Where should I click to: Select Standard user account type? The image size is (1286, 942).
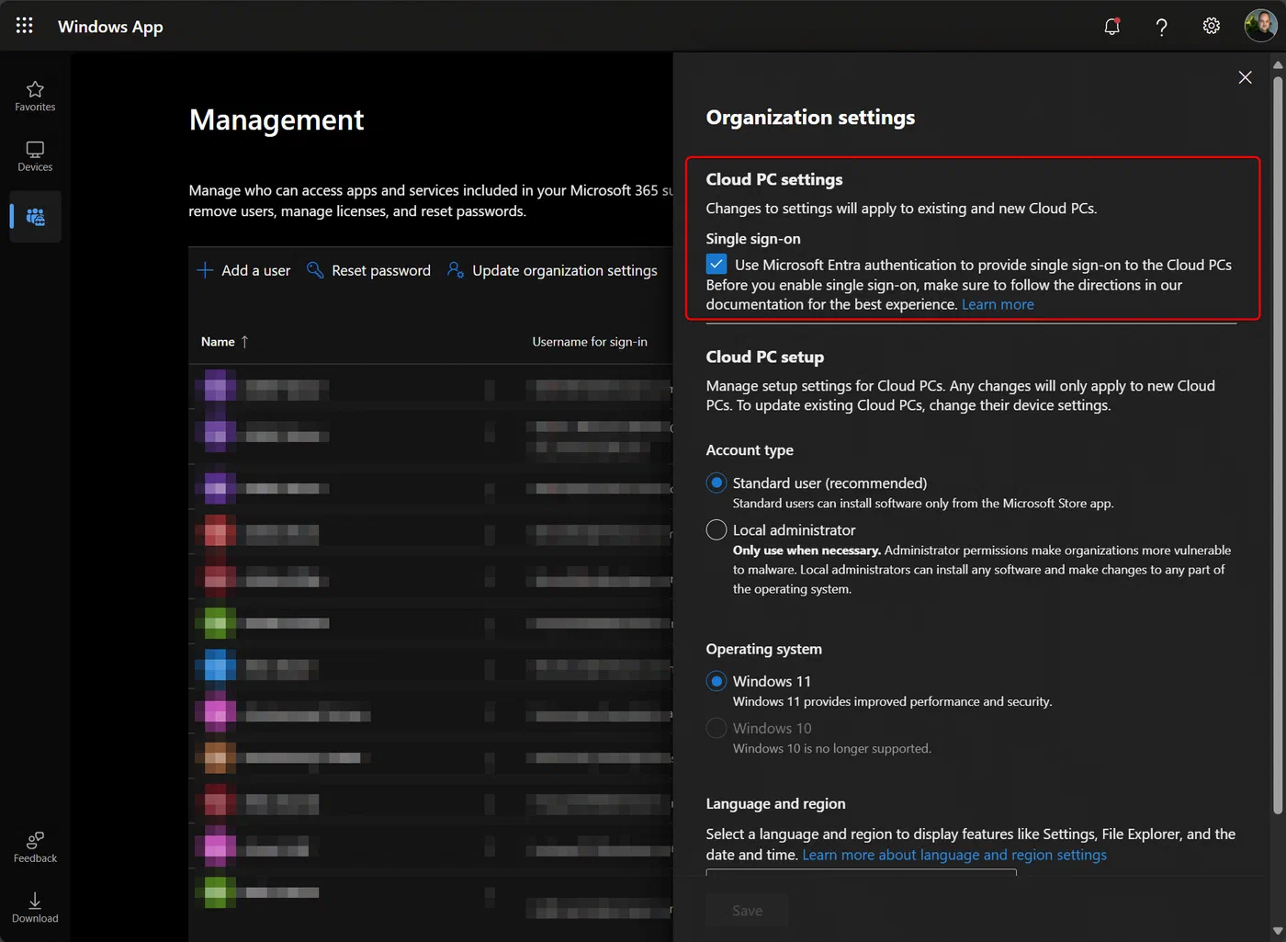click(x=716, y=483)
